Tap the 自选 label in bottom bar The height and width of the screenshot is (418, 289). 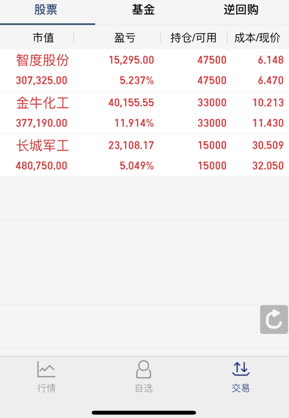(144, 388)
